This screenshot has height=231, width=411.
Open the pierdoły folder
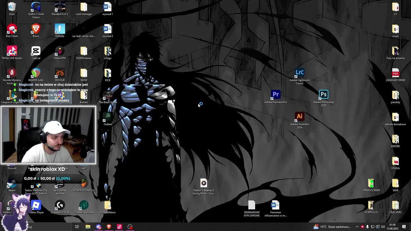395,97
